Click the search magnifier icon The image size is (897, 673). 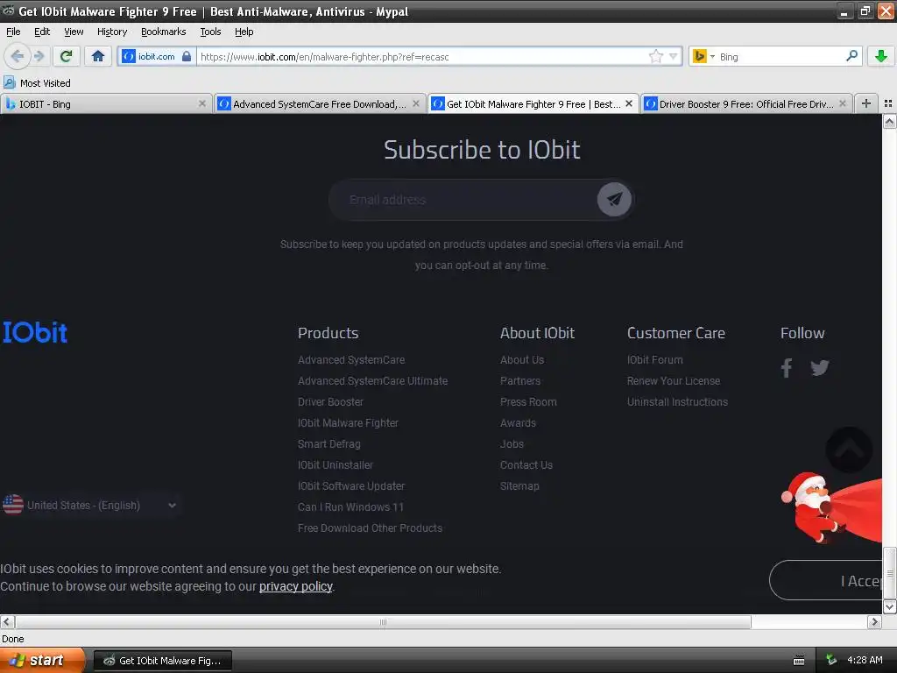(851, 56)
